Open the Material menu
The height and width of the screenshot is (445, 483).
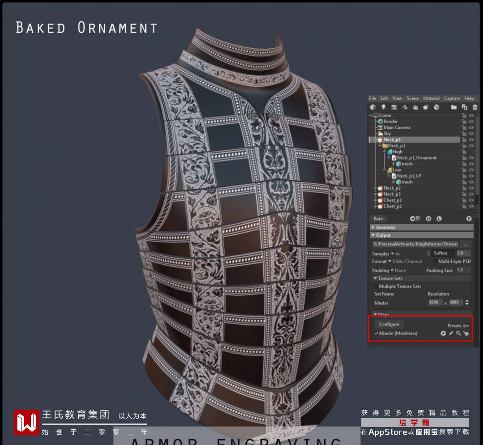coord(431,98)
